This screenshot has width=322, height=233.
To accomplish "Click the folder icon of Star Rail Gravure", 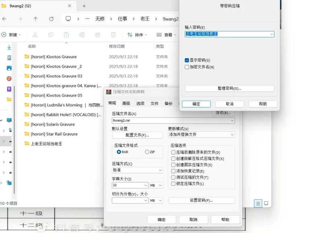I will point(27,134).
